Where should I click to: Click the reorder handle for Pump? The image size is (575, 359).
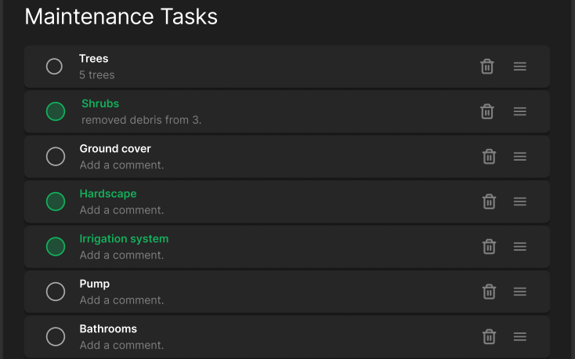pyautogui.click(x=520, y=292)
